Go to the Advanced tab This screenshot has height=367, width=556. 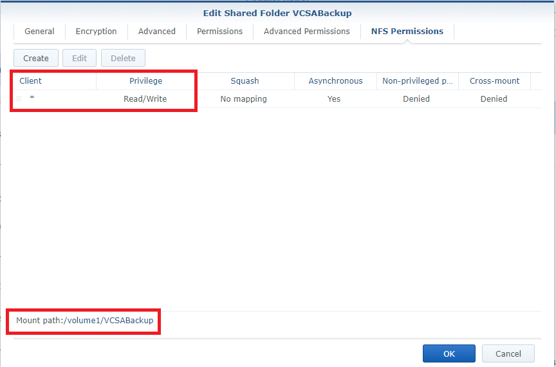(156, 31)
